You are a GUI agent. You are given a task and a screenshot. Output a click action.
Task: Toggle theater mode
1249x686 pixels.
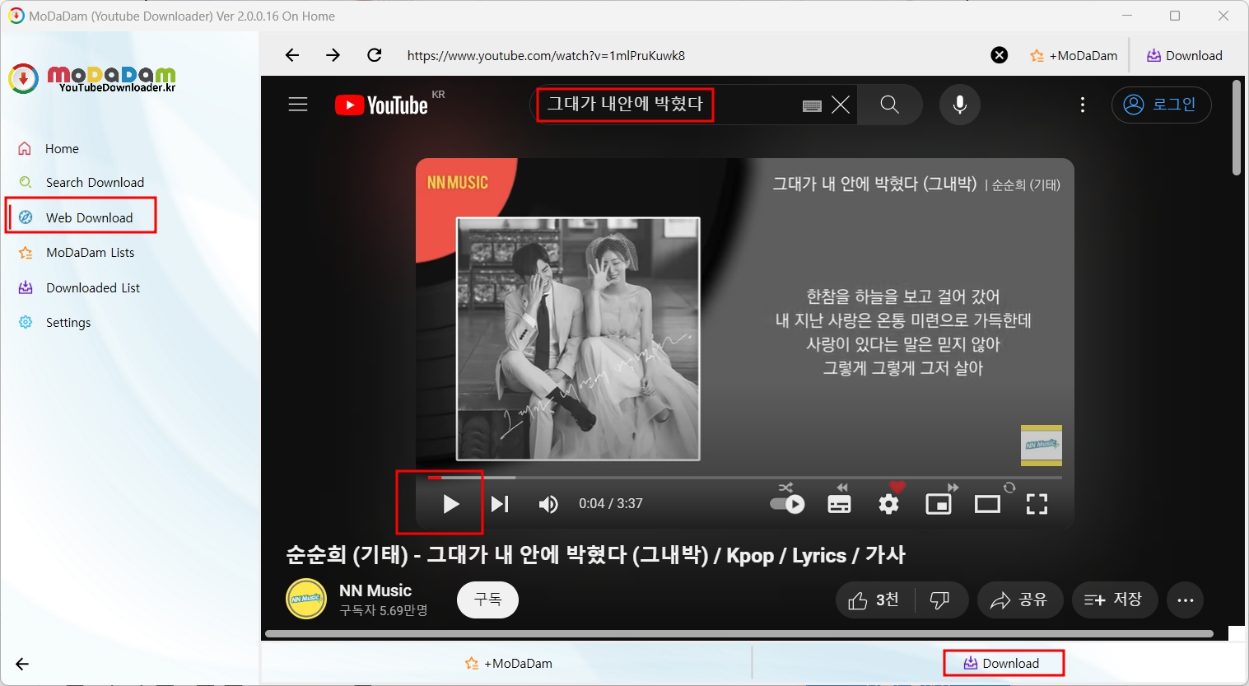(x=987, y=504)
